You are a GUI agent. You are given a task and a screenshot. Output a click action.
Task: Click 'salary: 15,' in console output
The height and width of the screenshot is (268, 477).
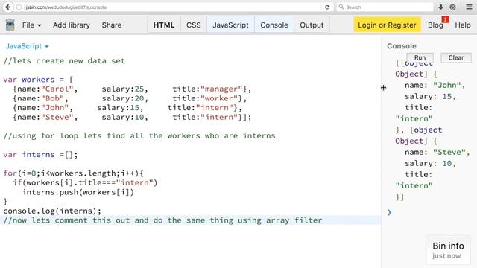click(x=430, y=97)
